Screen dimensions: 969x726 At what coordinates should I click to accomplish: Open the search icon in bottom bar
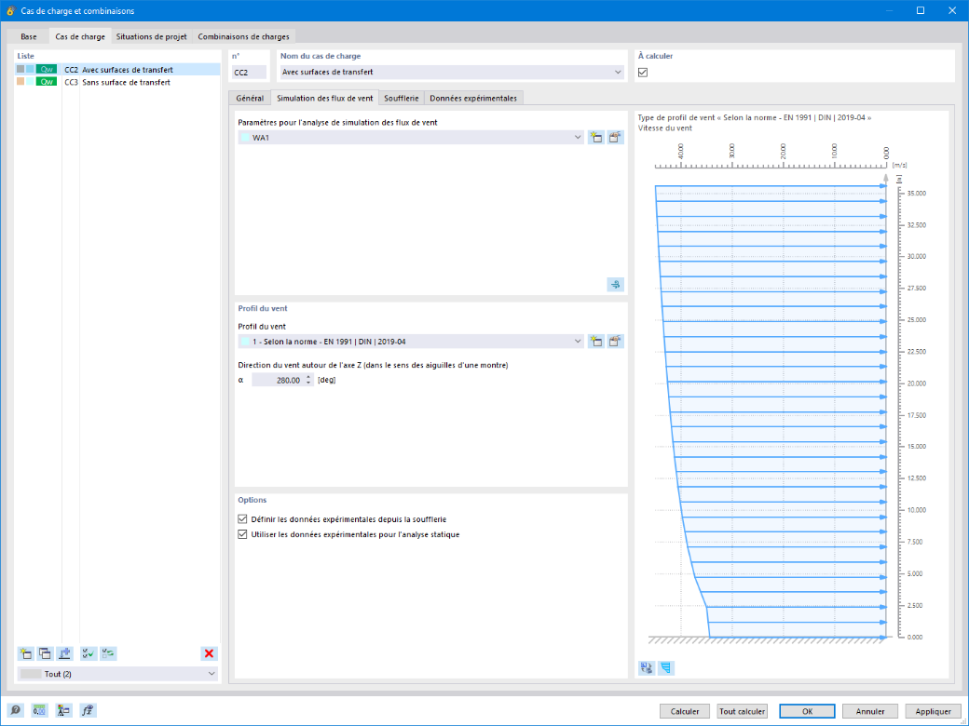click(x=16, y=710)
